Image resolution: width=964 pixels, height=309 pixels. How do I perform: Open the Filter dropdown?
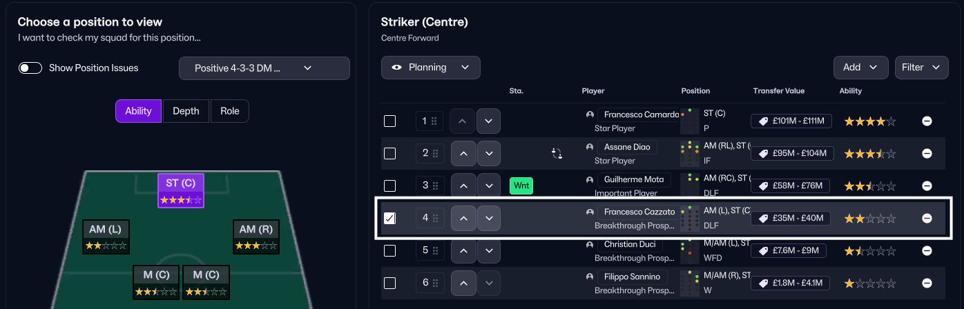pos(920,68)
